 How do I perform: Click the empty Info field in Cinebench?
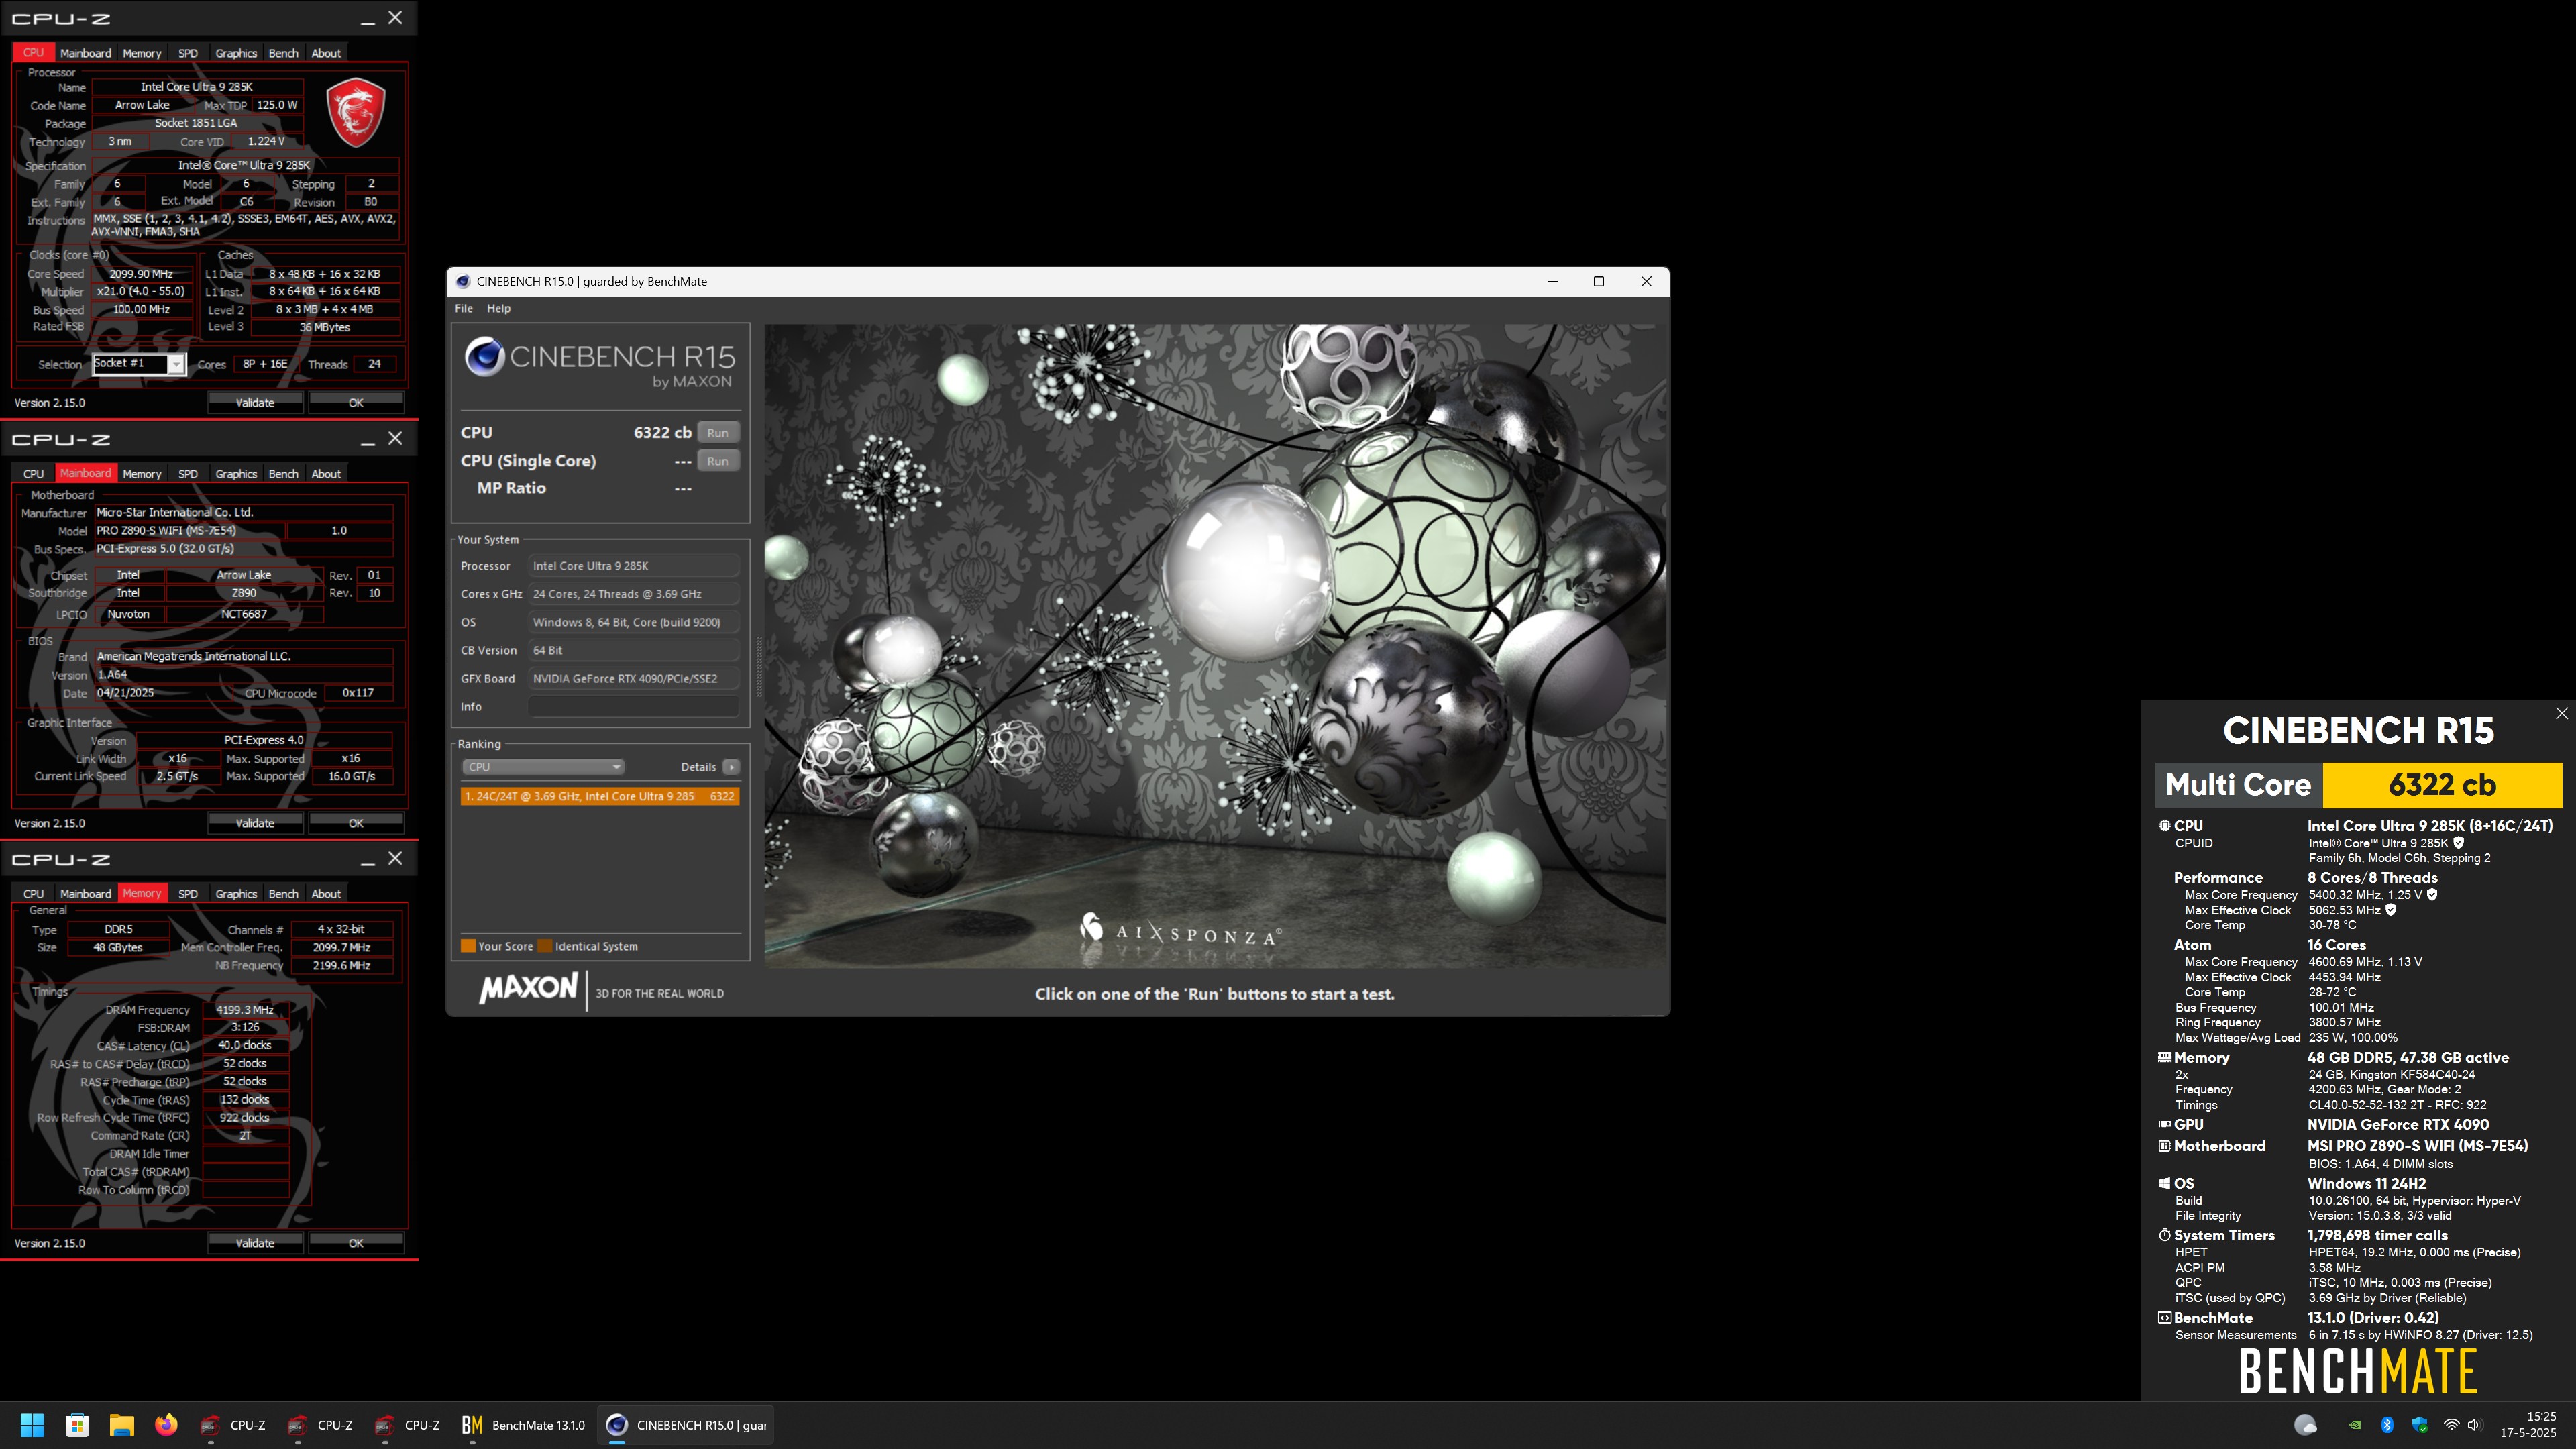pos(633,707)
